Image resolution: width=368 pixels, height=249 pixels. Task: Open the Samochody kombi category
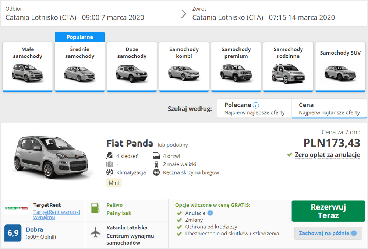[x=184, y=67]
